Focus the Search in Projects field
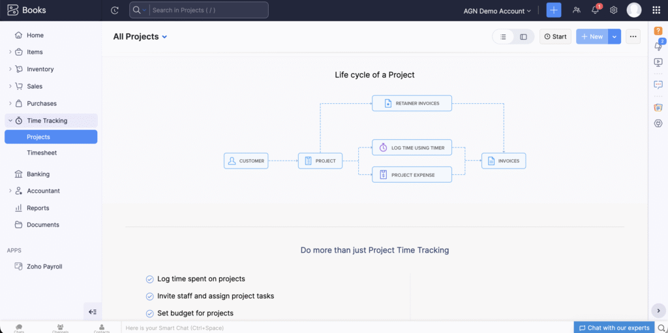 [209, 10]
